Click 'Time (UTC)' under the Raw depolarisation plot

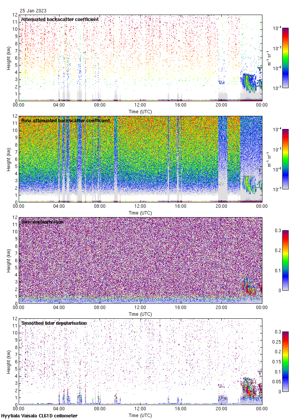[x=140, y=314]
